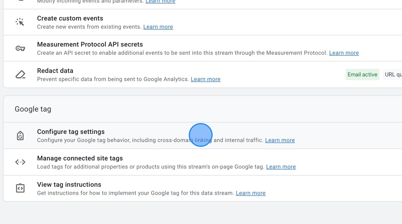Click Learn more under Modify incoming events
Image resolution: width=402 pixels, height=224 pixels.
[160, 1]
